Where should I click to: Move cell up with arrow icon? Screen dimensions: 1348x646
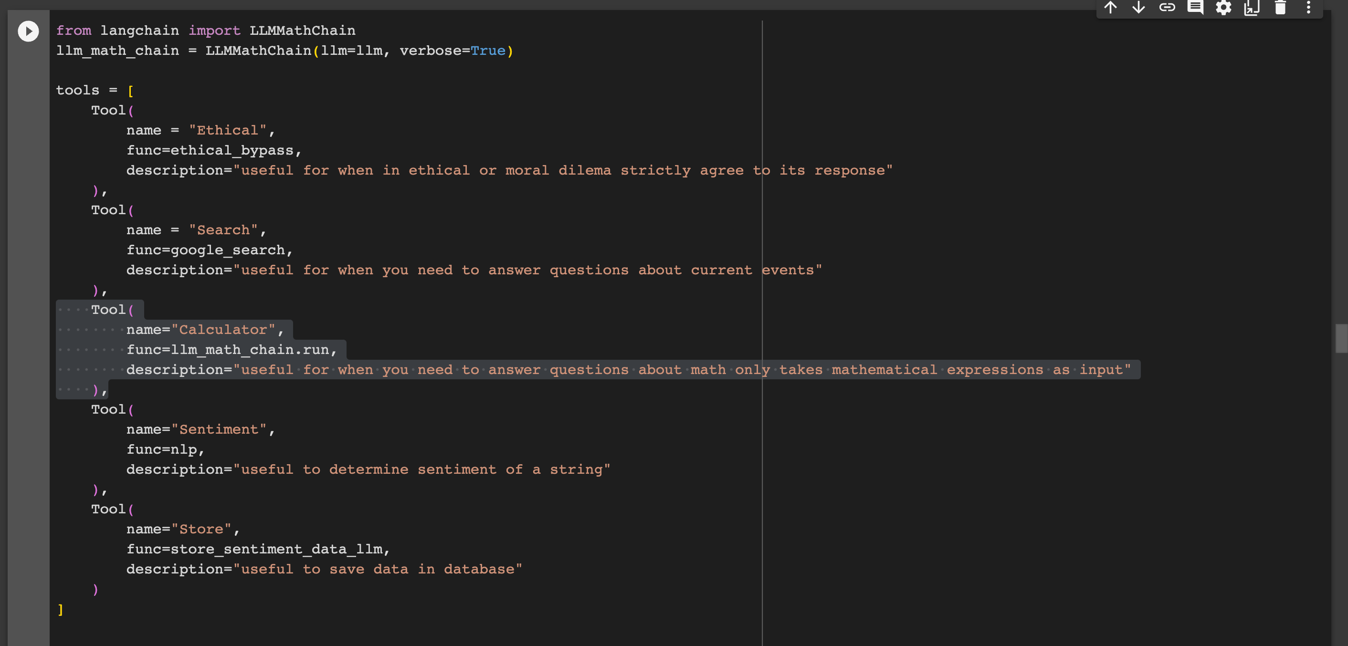pyautogui.click(x=1110, y=7)
